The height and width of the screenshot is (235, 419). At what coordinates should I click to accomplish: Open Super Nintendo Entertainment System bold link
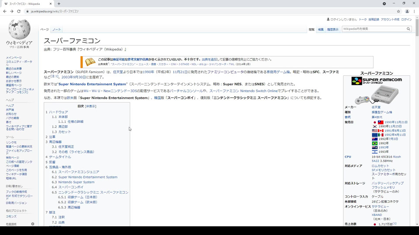click(x=92, y=84)
